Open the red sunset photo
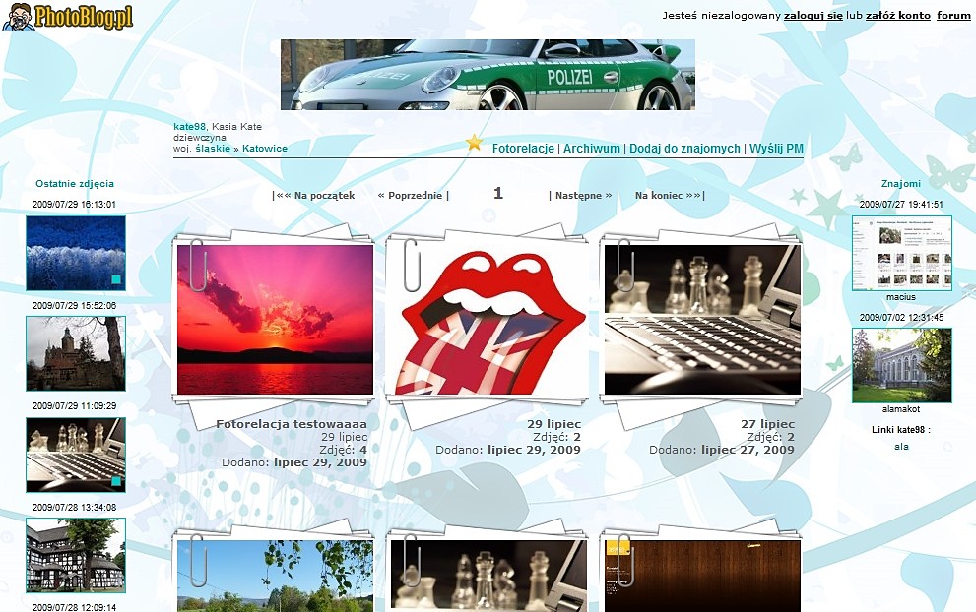This screenshot has height=612, width=976. click(275, 320)
